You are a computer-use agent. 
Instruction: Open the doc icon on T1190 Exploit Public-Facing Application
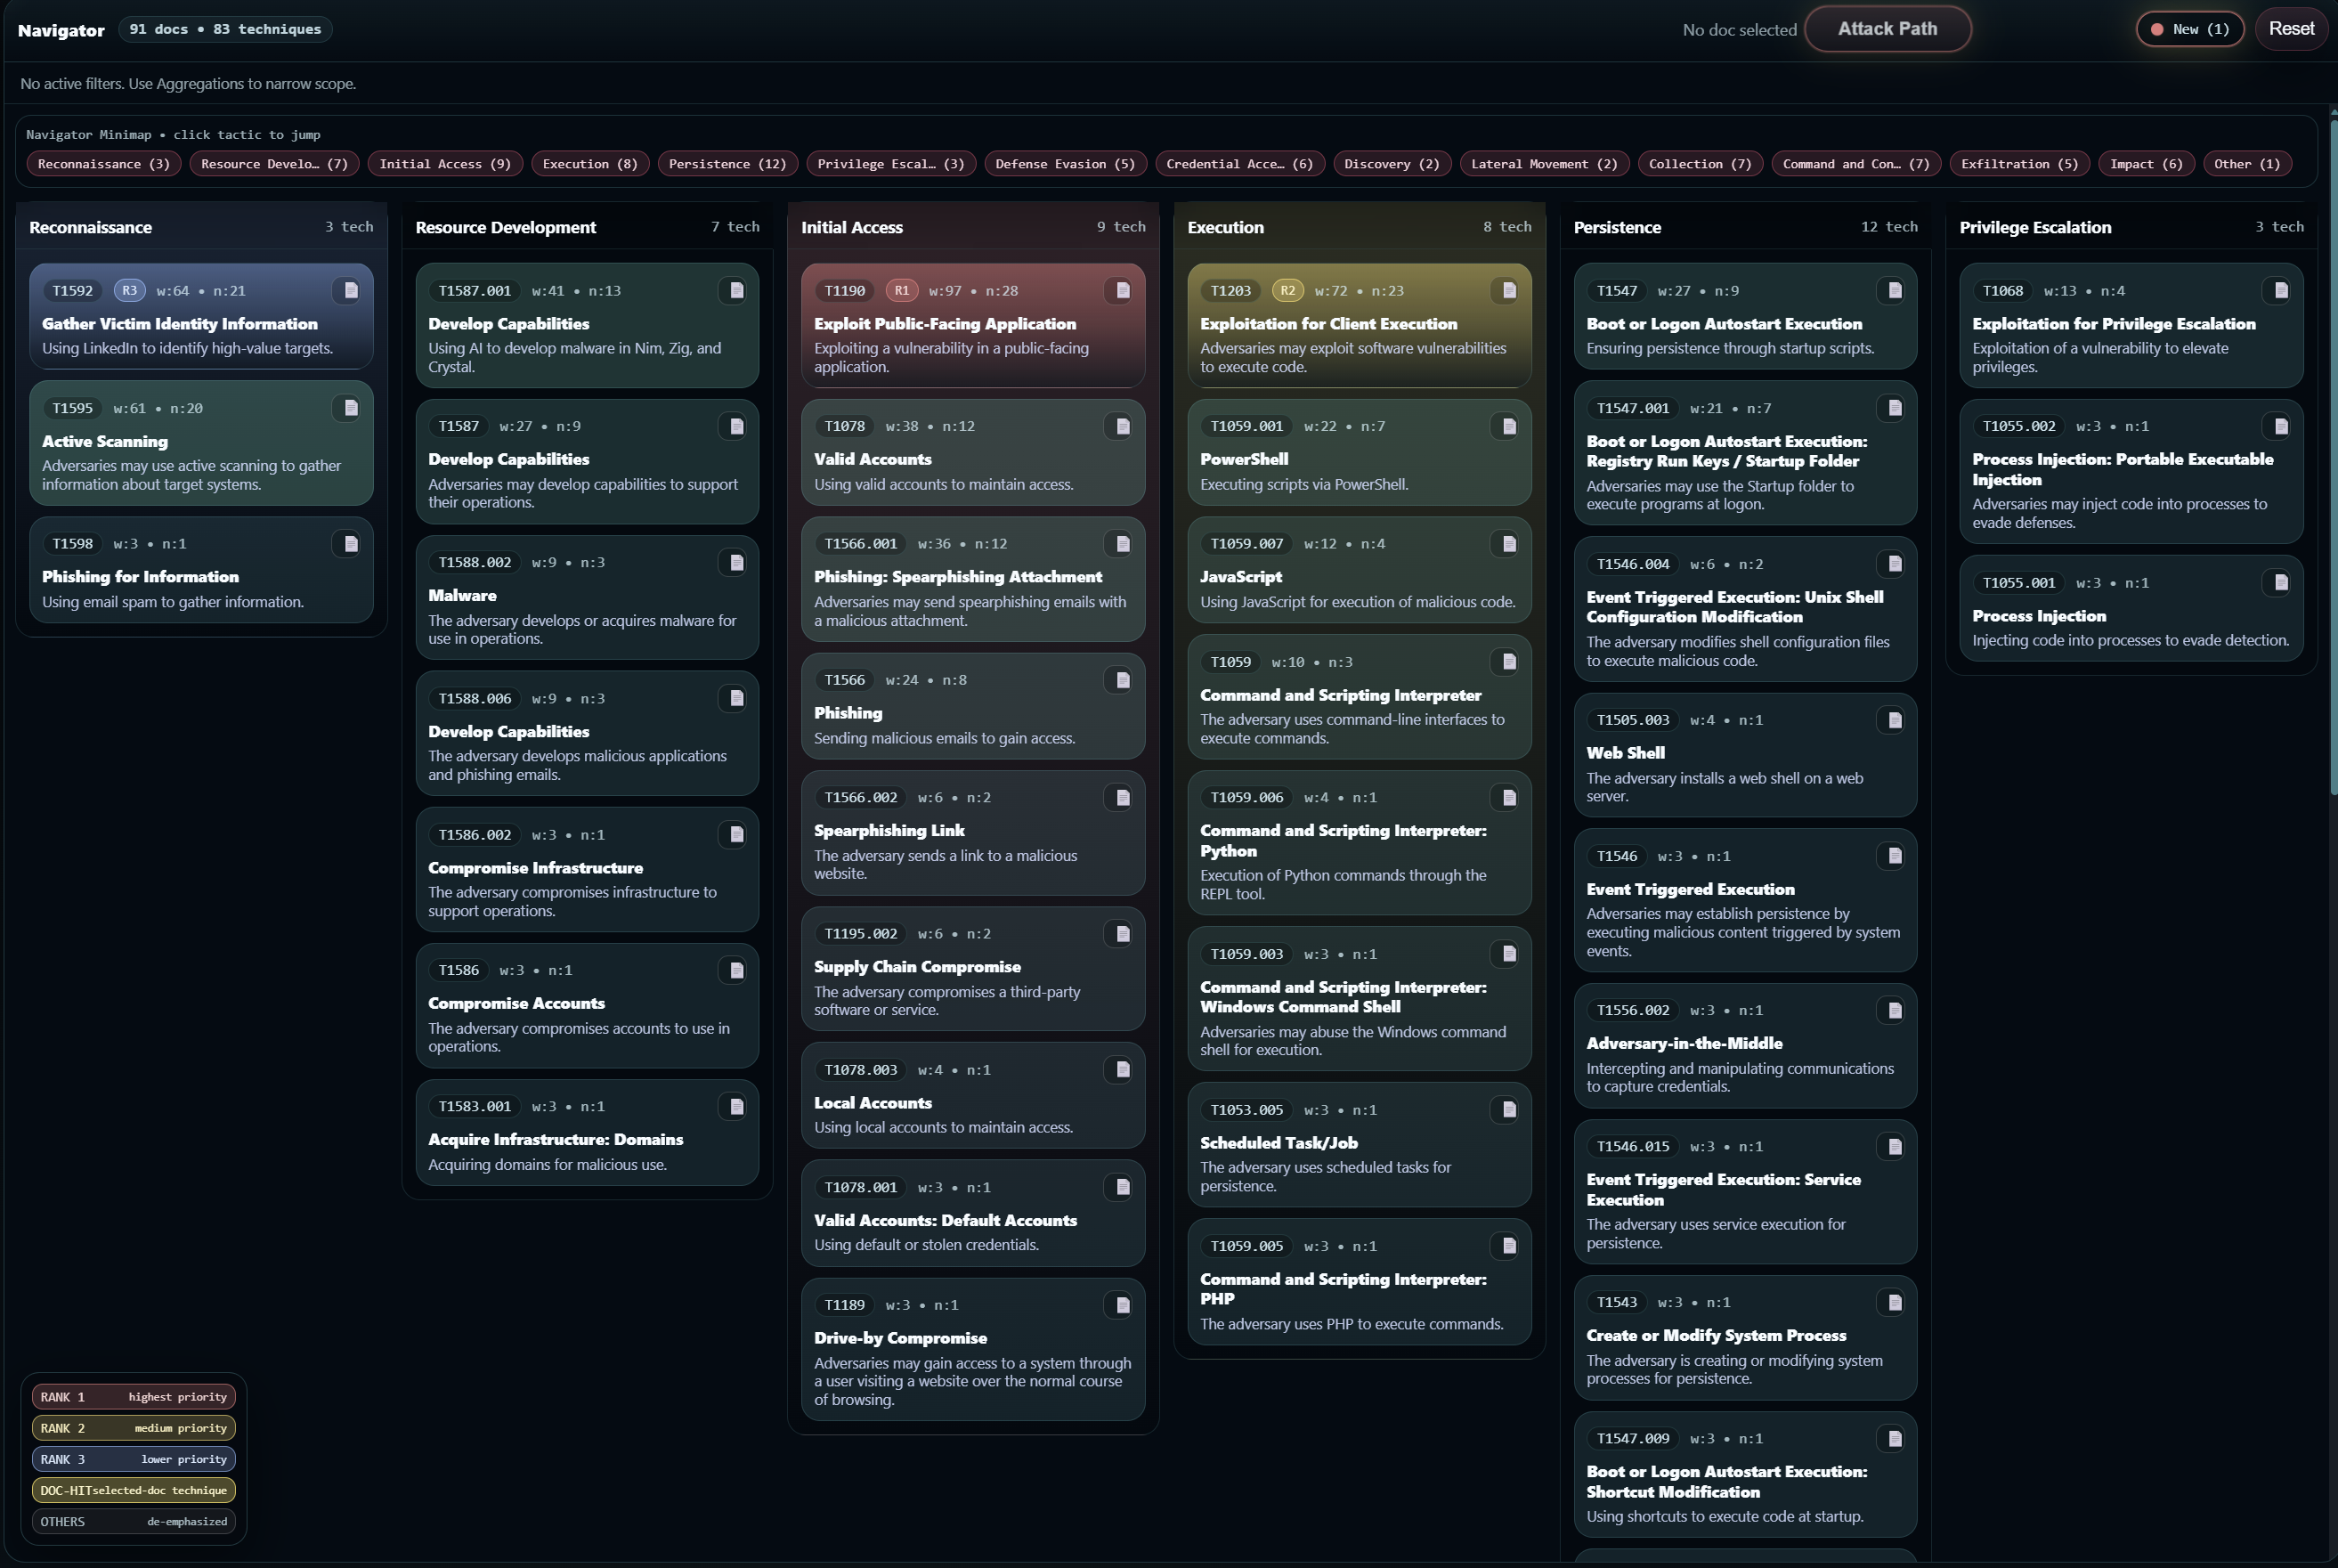click(x=1121, y=290)
